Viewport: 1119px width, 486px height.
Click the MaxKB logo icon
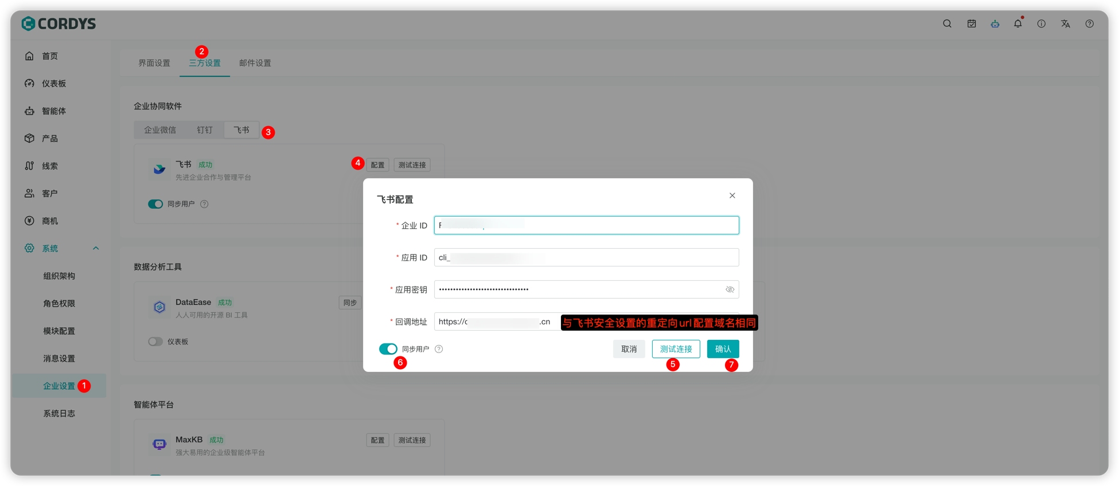[159, 444]
